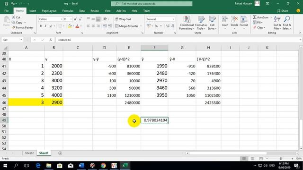303x170 pixels.
Task: Click the Cut scissors icon
Action: point(14,17)
